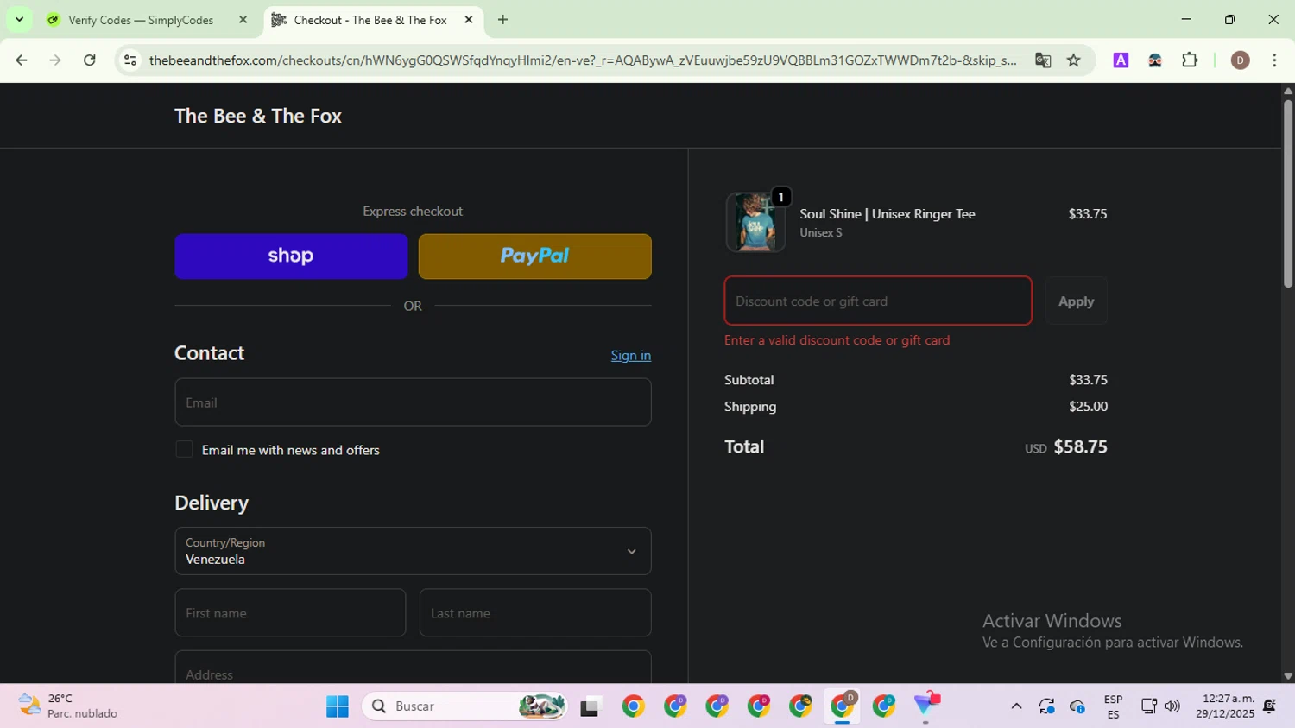Open the black app icon next to search

(x=590, y=707)
